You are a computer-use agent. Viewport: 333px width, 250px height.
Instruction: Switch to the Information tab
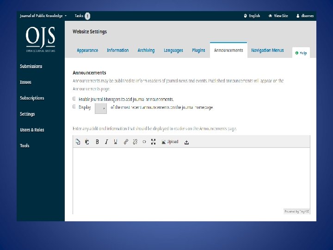click(118, 50)
